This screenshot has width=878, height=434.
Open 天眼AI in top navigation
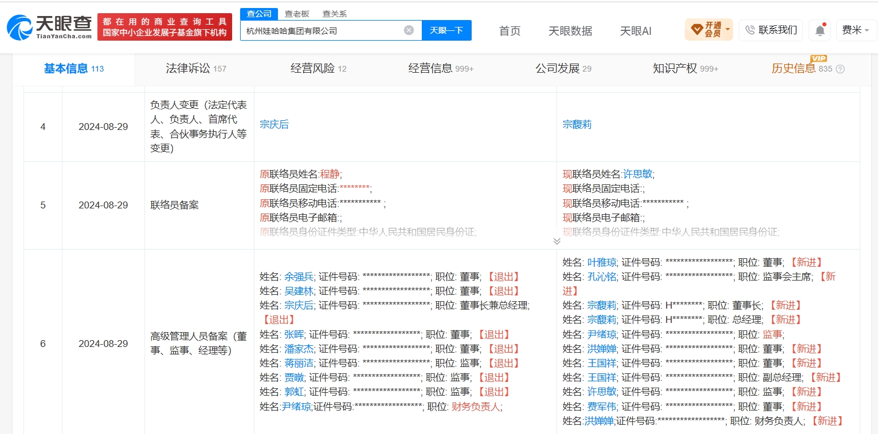636,31
